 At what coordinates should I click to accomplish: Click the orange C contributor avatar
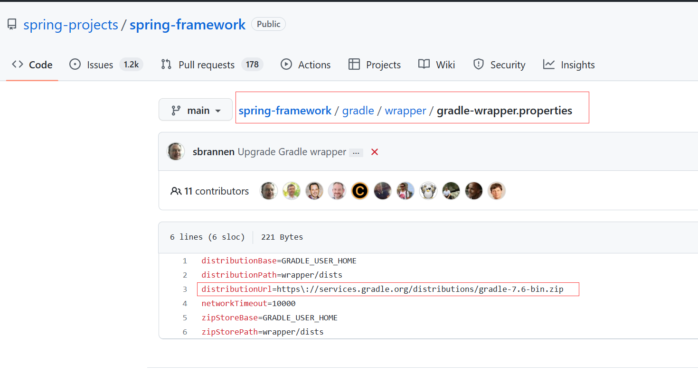point(360,191)
